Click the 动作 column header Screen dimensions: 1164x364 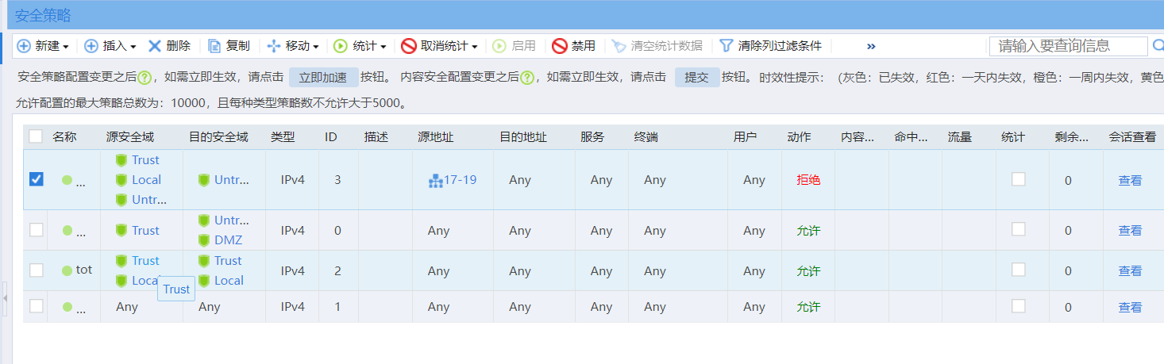[x=800, y=137]
